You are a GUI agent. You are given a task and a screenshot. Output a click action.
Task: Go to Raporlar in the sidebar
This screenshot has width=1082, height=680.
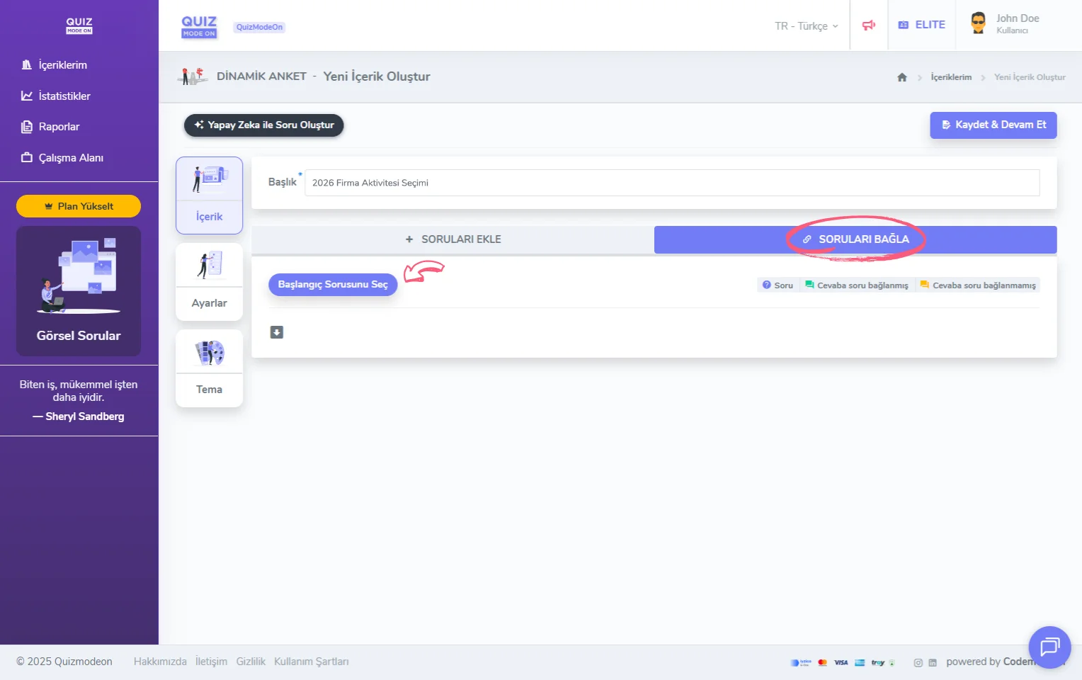coord(59,127)
